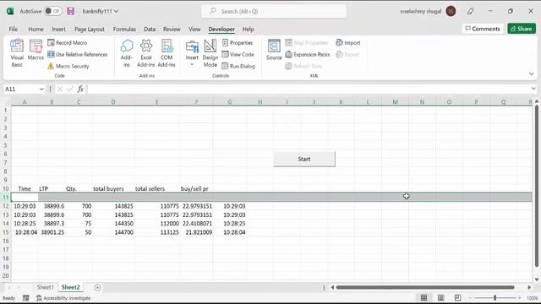Click the pen icon in title bar
This screenshot has width=541, height=304.
click(x=470, y=11)
